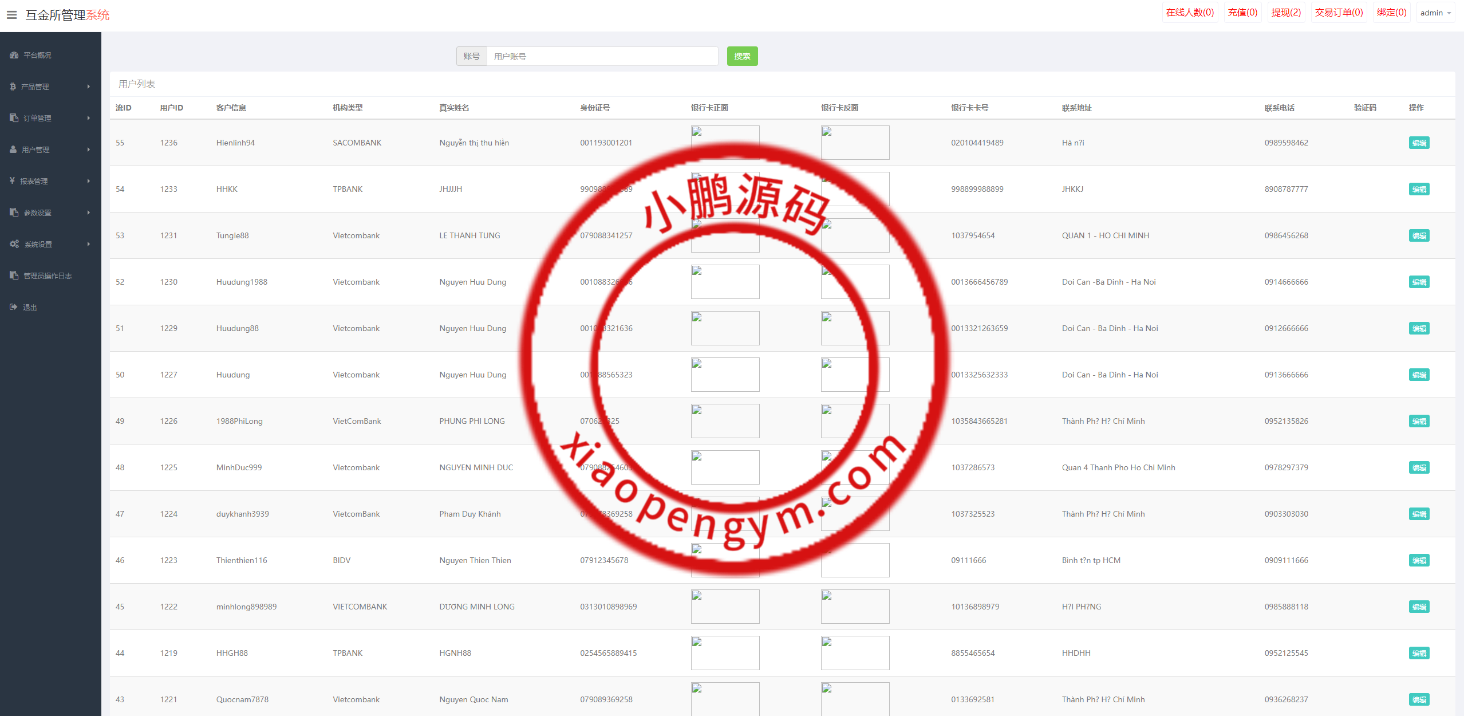Expand the 产品管理 submenu arrow
The width and height of the screenshot is (1464, 716).
pos(89,86)
